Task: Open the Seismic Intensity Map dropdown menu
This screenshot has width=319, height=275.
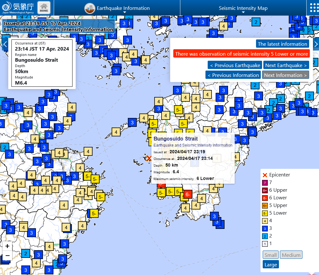Action: (x=243, y=8)
